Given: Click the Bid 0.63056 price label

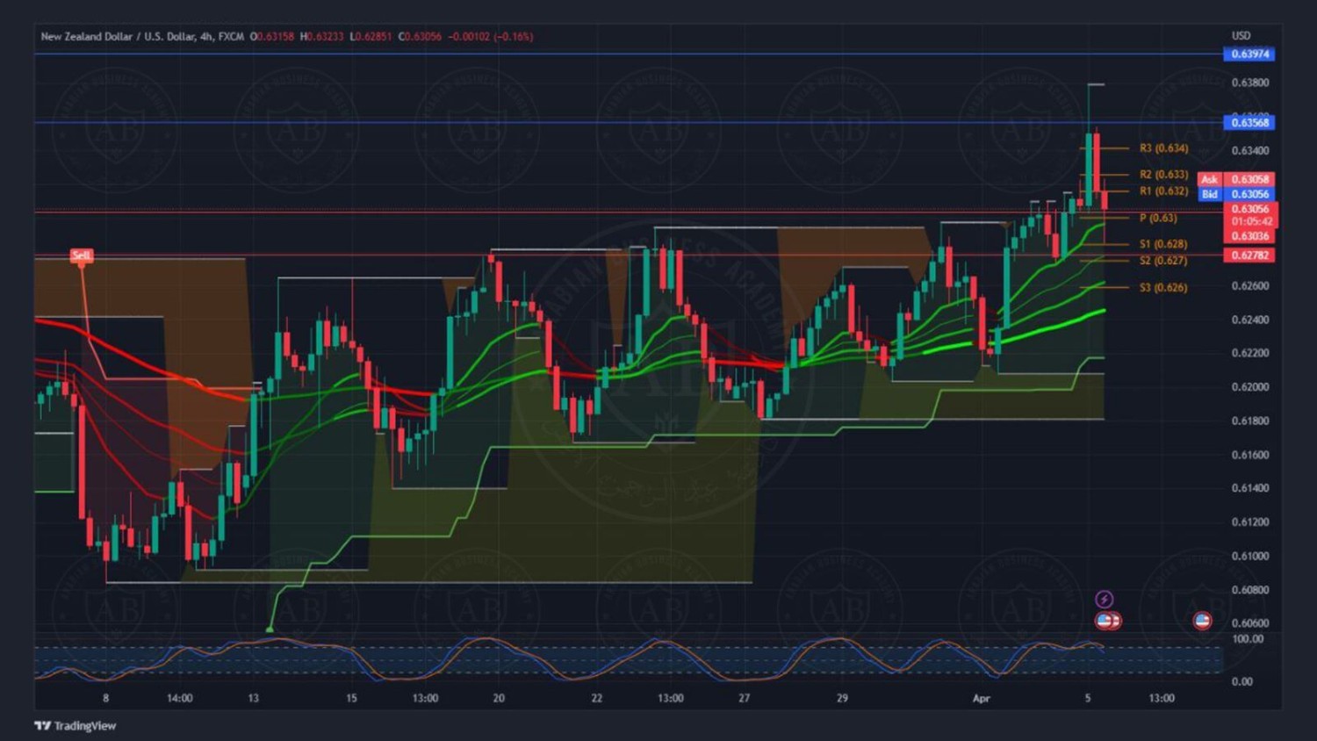Looking at the screenshot, I should tap(1236, 194).
